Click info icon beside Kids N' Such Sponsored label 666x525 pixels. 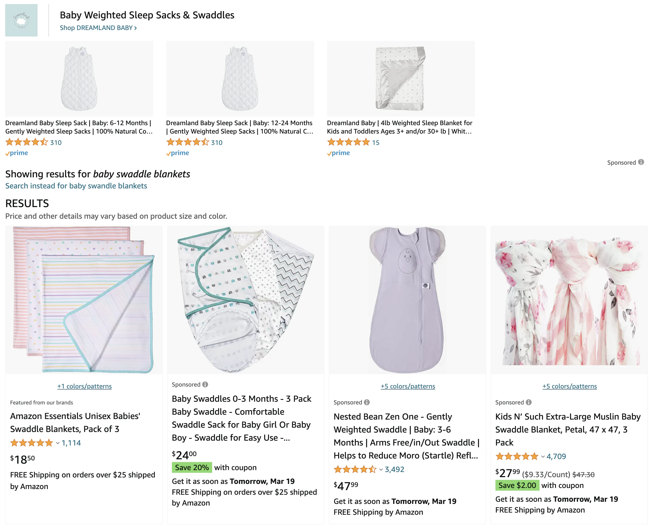[529, 402]
